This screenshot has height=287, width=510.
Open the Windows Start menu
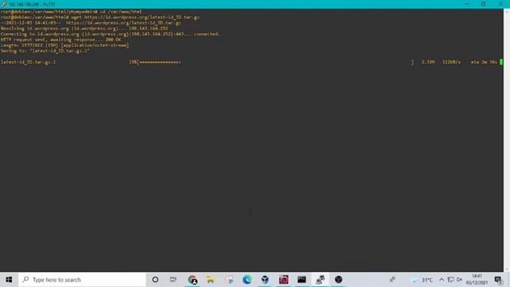pos(9,280)
